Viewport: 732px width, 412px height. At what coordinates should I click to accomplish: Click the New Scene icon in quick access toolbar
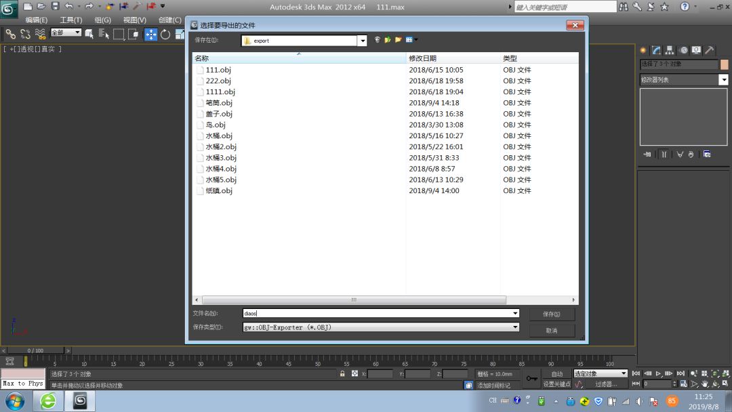[28, 6]
